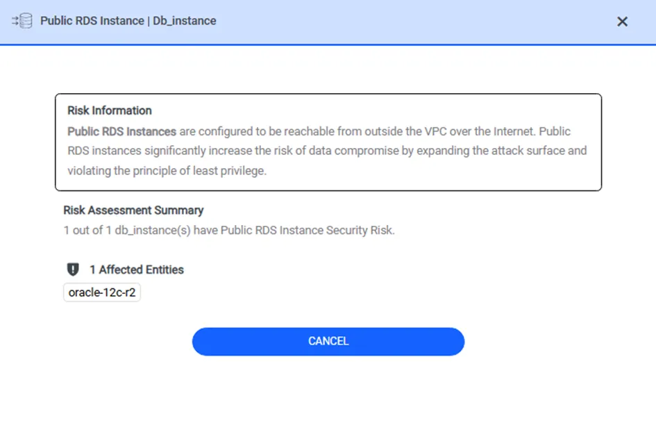The height and width of the screenshot is (430, 656).
Task: Click the database icon in the header
Action: (22, 21)
